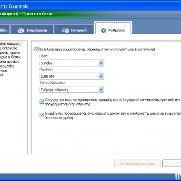This screenshot has width=181, height=181.
Task: Select the highlighted 'ένη σάρωση' settings entry
Action: 10,43
